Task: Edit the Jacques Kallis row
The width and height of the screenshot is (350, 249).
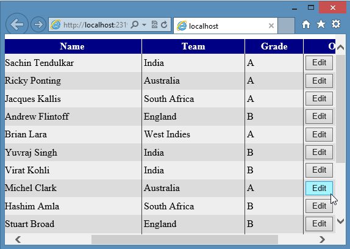Action: pos(319,98)
